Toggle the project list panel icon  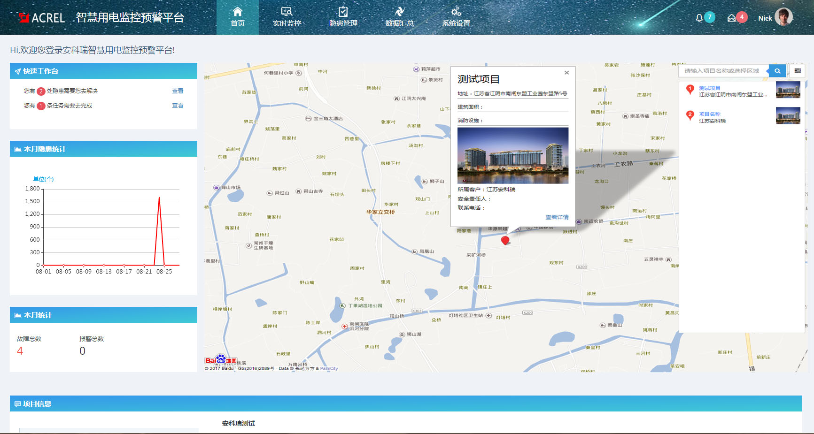pyautogui.click(x=798, y=71)
